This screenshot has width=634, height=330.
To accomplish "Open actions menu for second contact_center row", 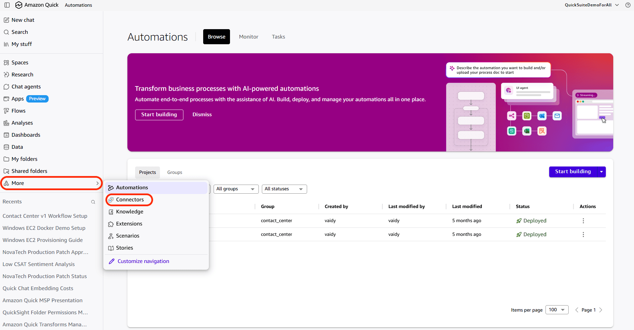I will pyautogui.click(x=583, y=235).
